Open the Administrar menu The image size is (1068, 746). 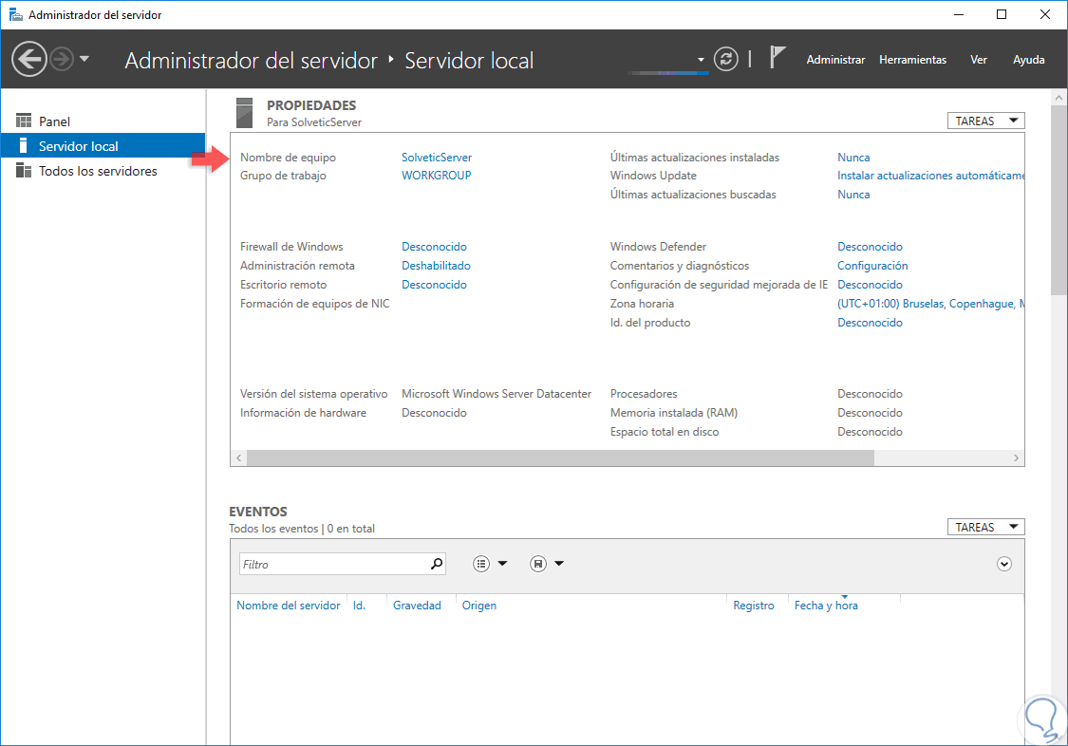(x=835, y=60)
